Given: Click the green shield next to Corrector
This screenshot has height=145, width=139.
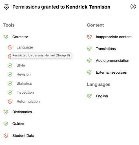Looking at the screenshot, I should click(x=6, y=37).
